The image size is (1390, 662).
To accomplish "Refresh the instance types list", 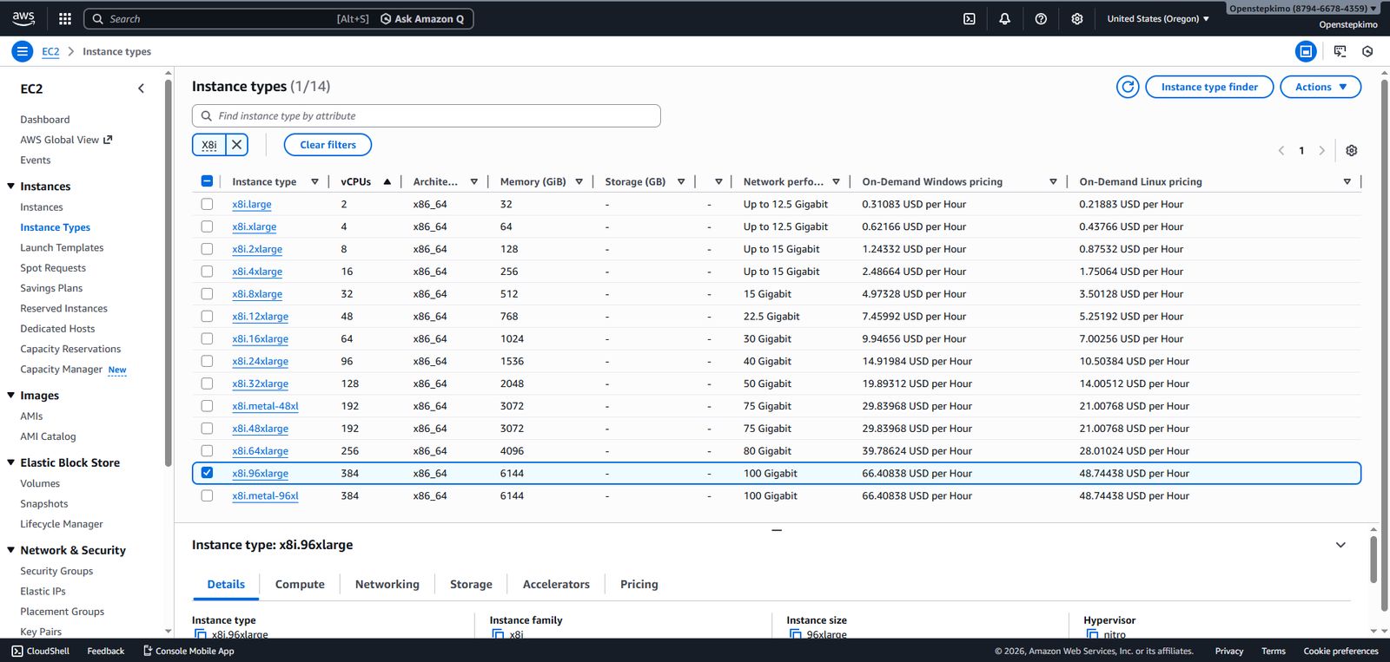I will [x=1128, y=87].
